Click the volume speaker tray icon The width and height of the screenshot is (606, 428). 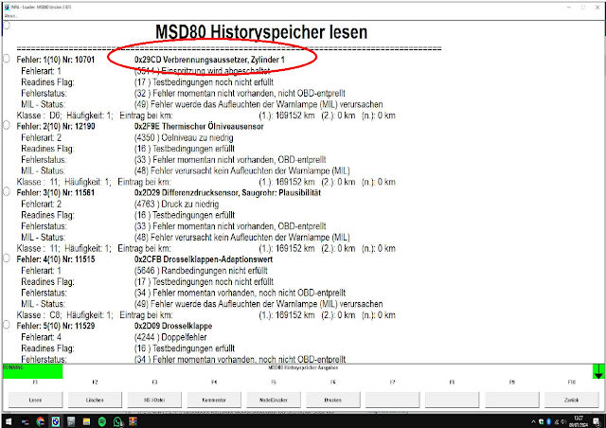click(563, 421)
